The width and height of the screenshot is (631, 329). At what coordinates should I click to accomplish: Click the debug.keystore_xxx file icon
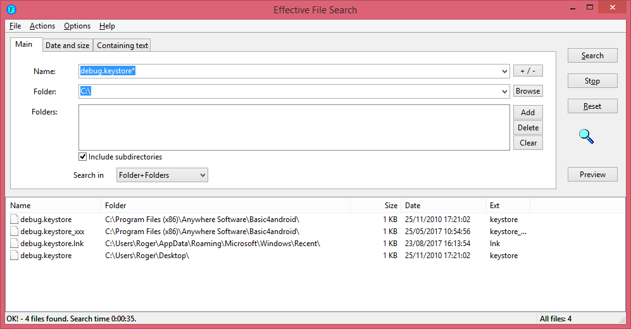(14, 232)
